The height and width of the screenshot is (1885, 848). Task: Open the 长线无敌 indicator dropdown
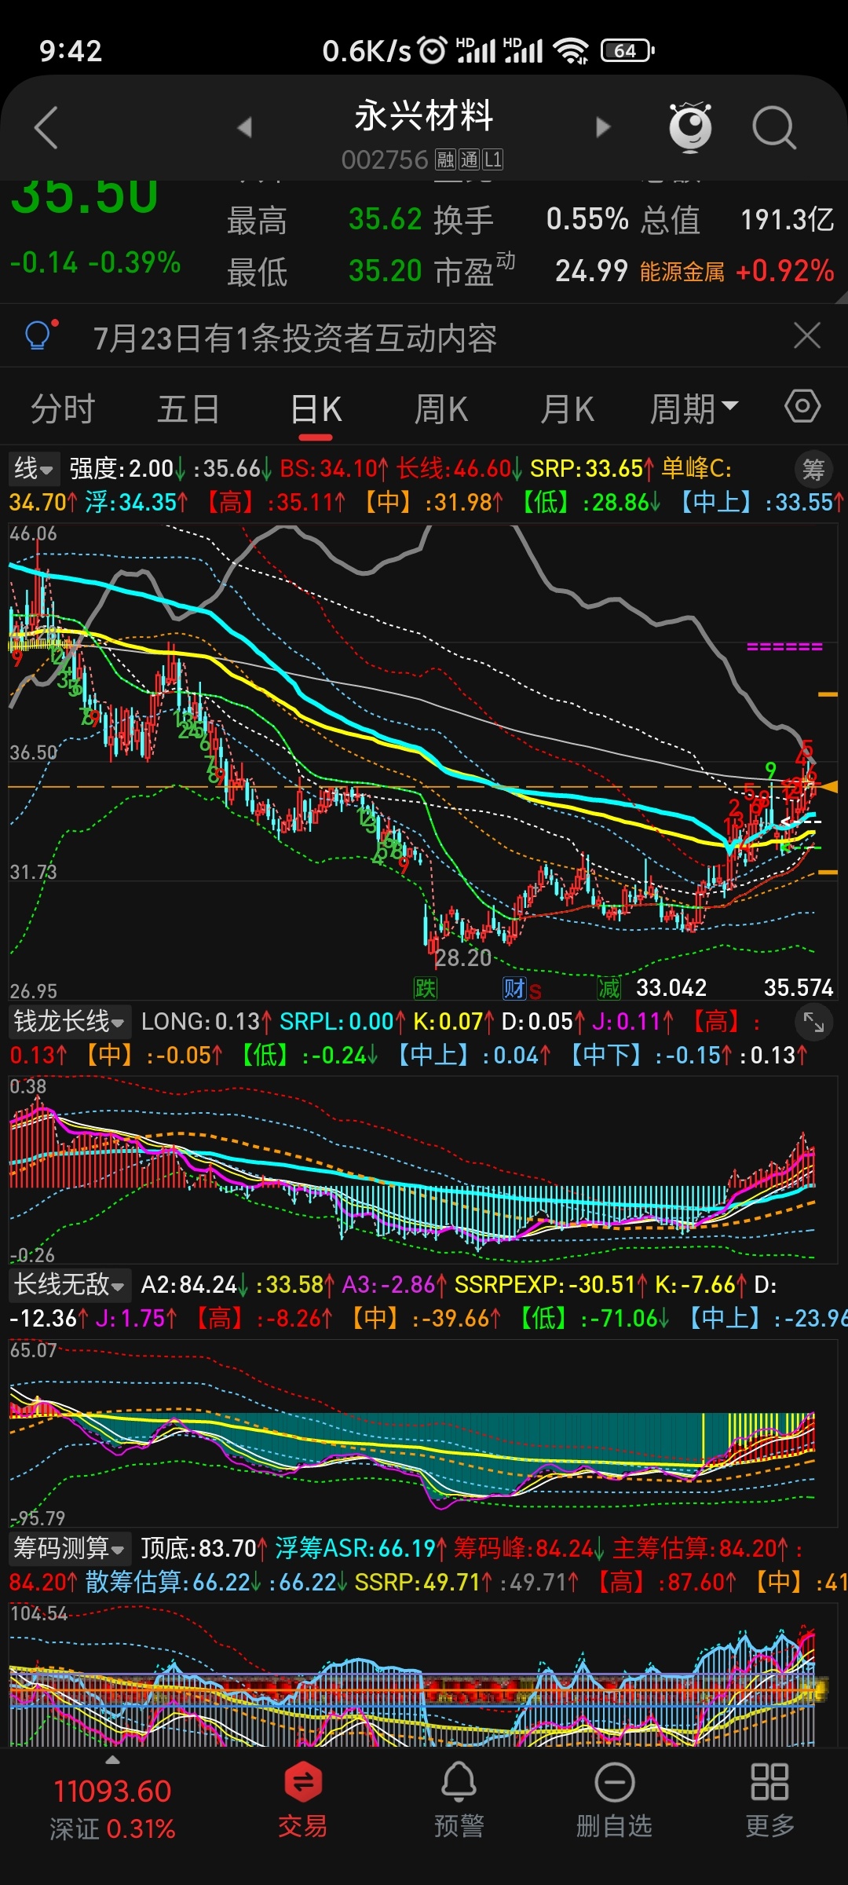69,1284
